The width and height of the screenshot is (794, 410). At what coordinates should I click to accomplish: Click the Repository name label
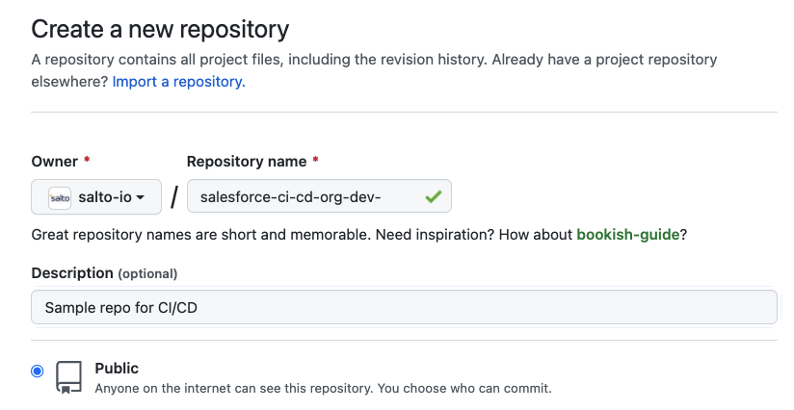point(247,162)
